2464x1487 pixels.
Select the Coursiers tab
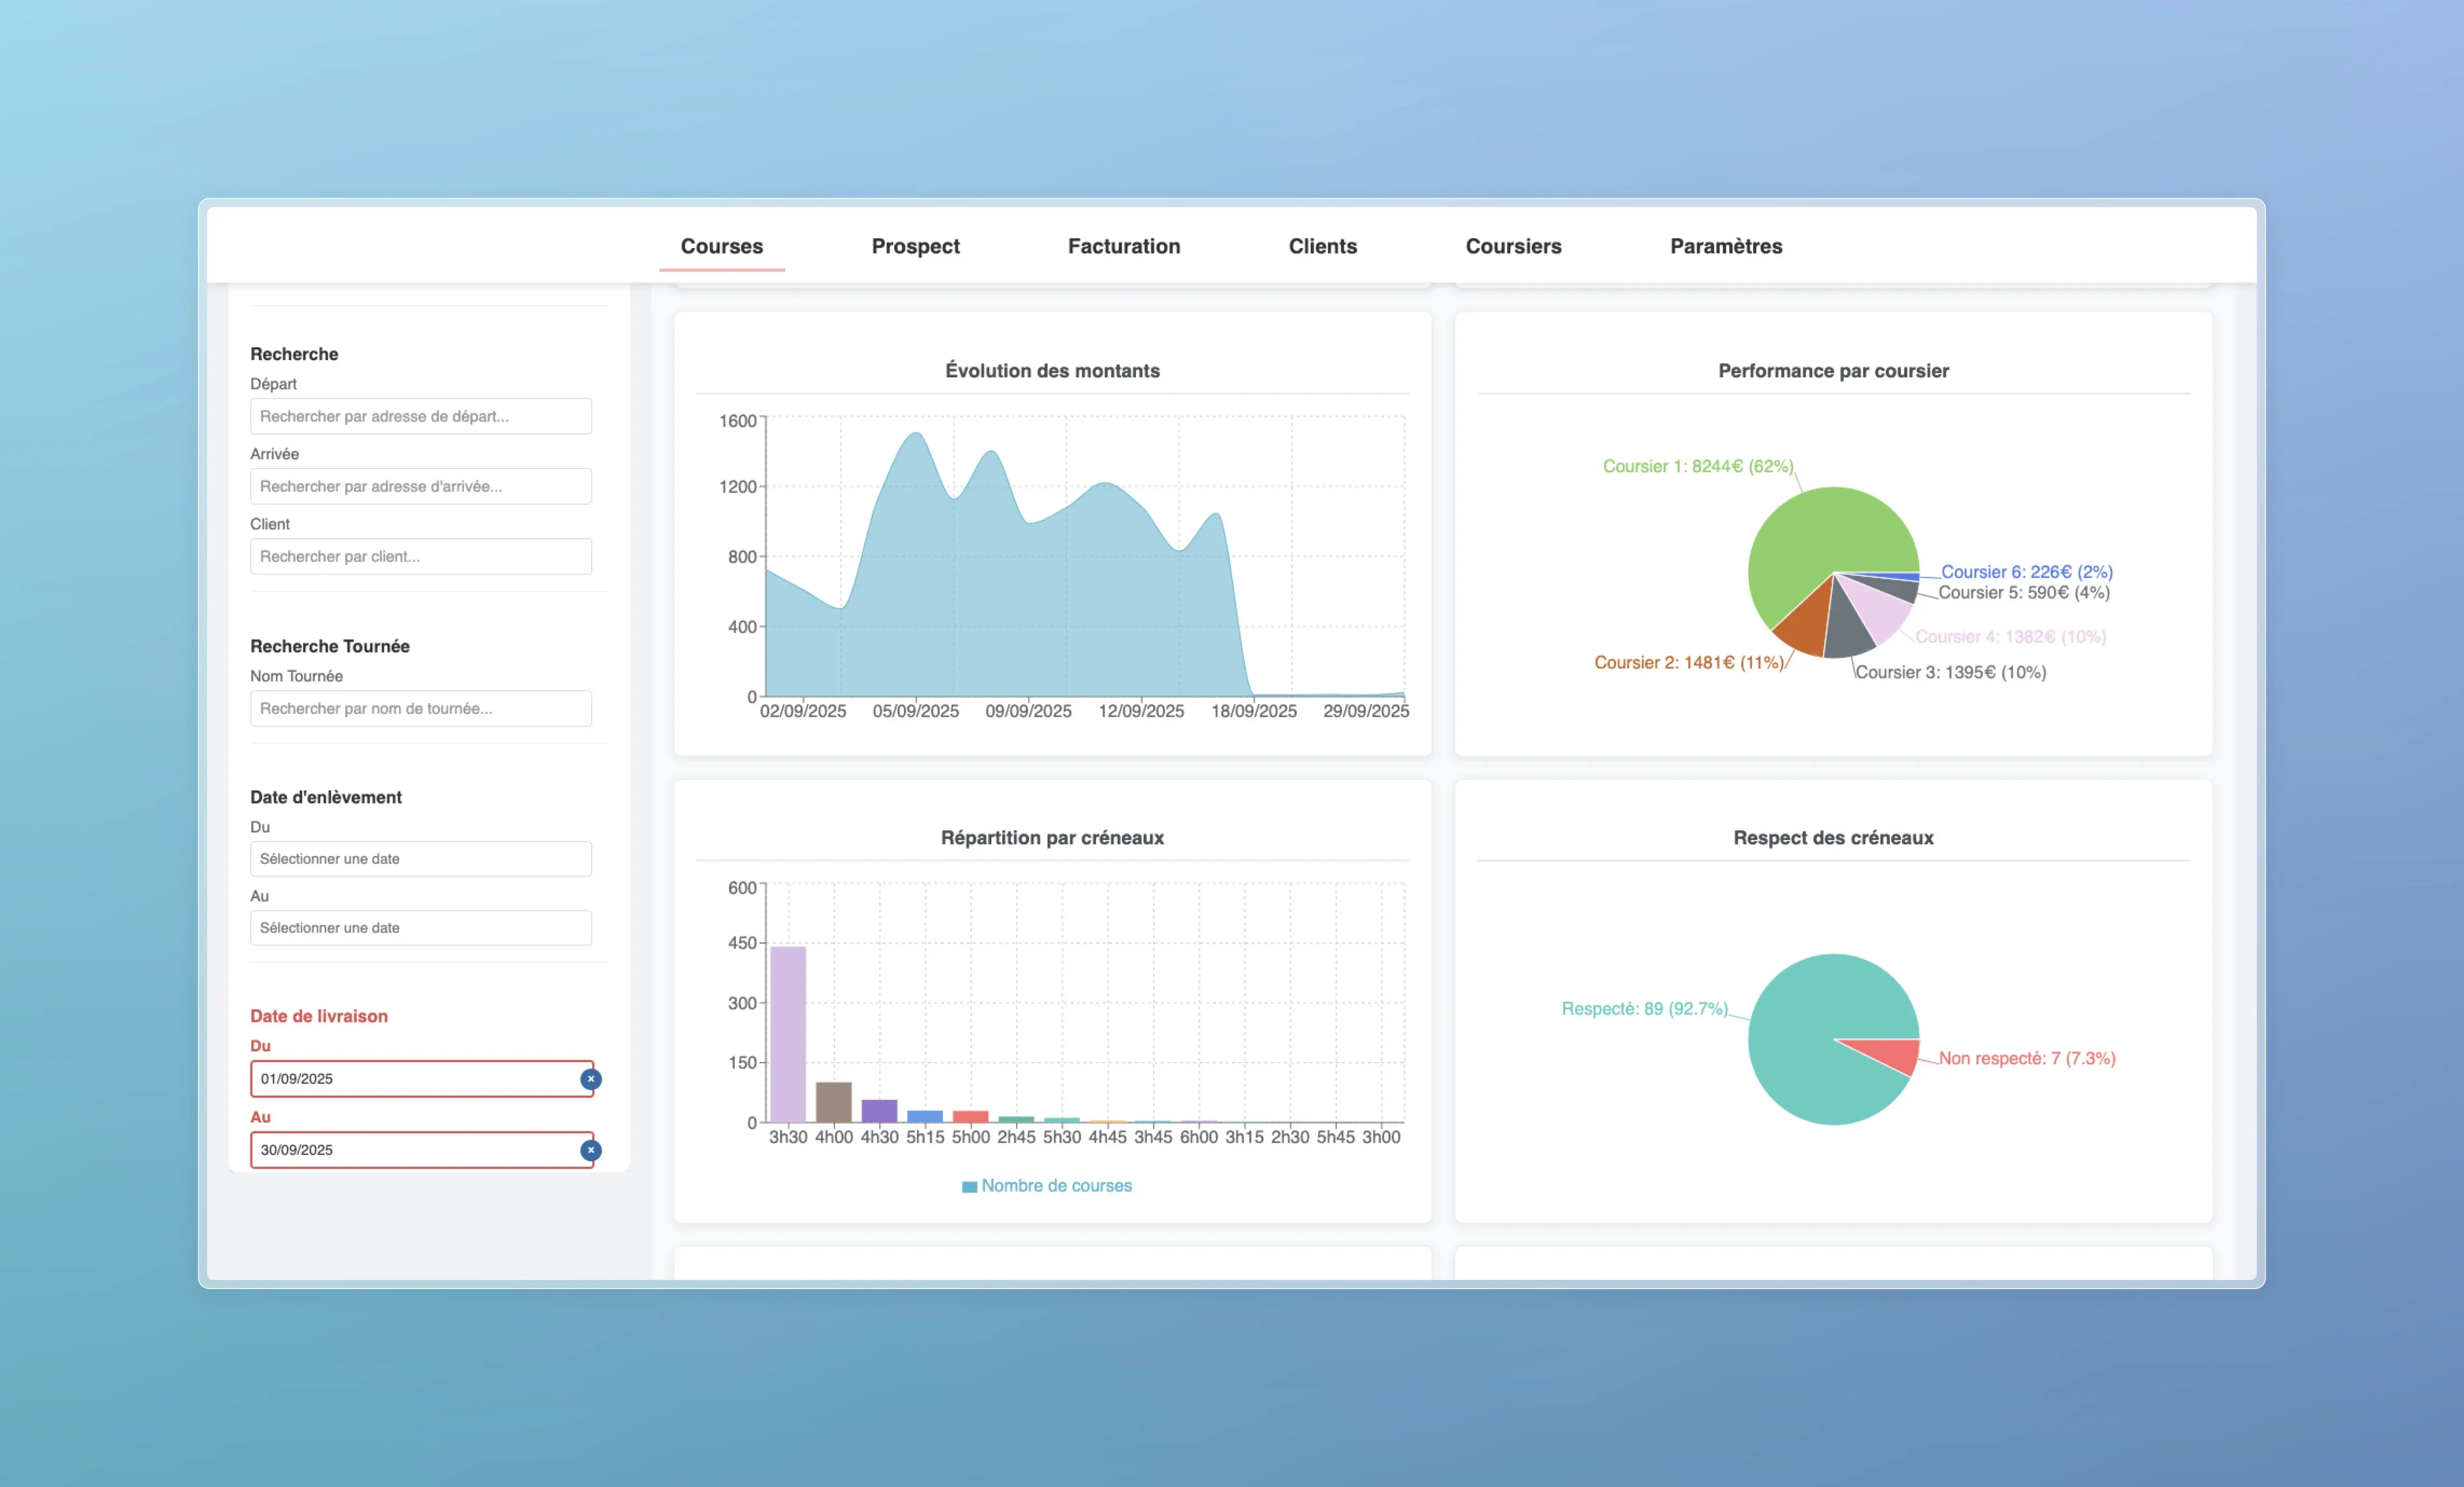(1513, 246)
